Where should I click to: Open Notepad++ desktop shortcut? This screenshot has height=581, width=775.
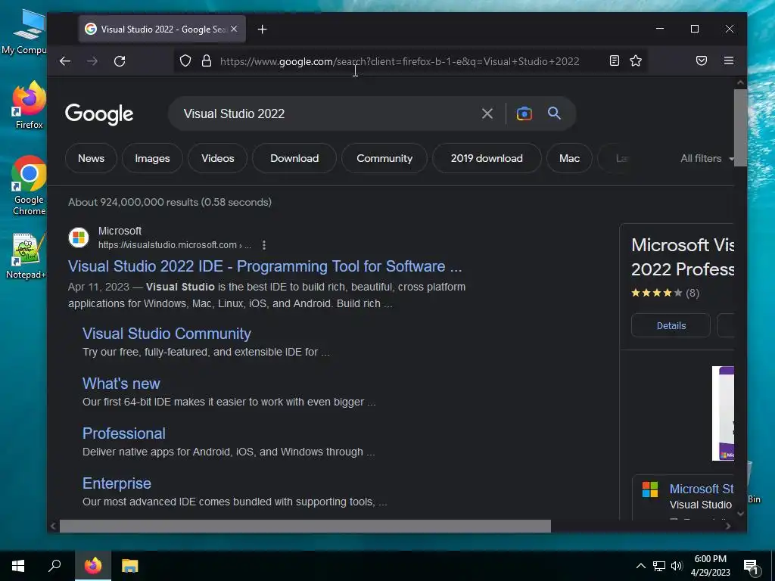click(x=26, y=256)
